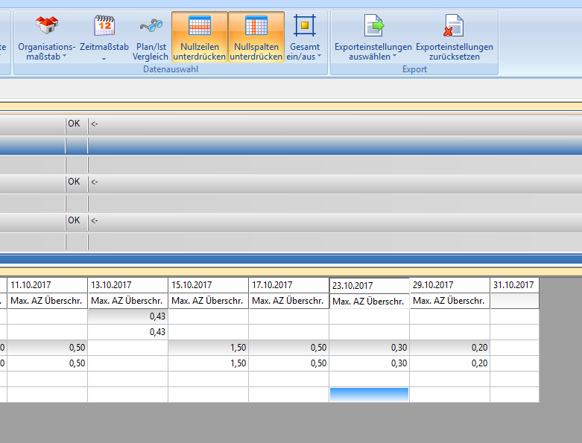Click the 31.10.2017 date column header
Image resolution: width=582 pixels, height=443 pixels.
[x=514, y=285]
